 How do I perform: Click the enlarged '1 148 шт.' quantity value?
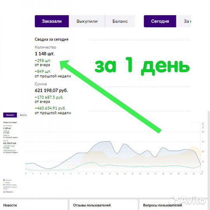point(45,54)
